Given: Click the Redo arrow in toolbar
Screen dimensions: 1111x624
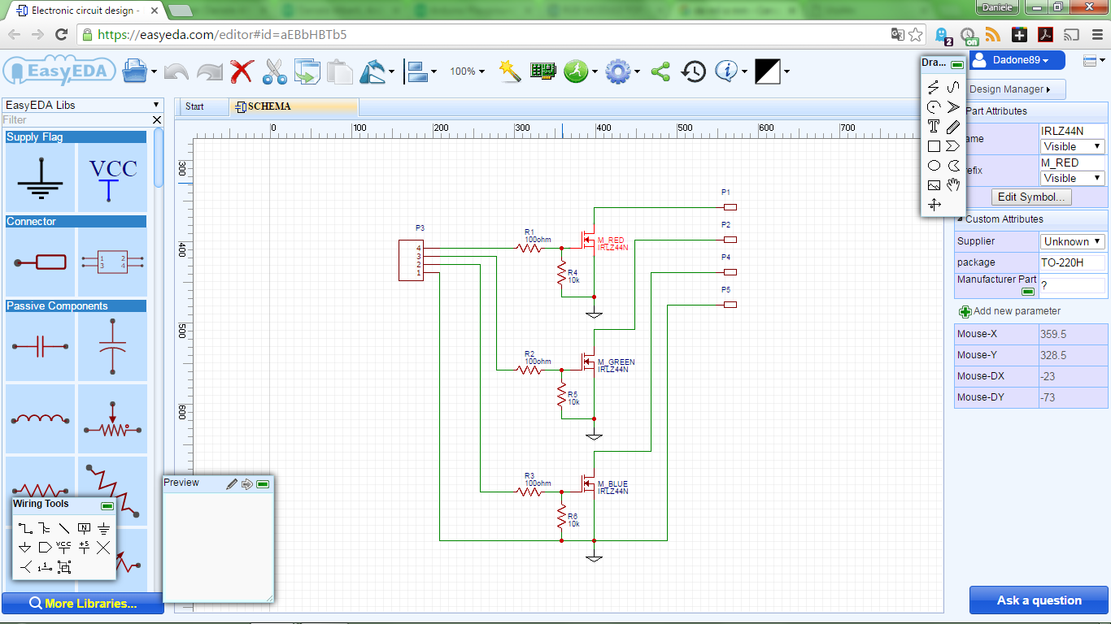Looking at the screenshot, I should click(x=210, y=71).
